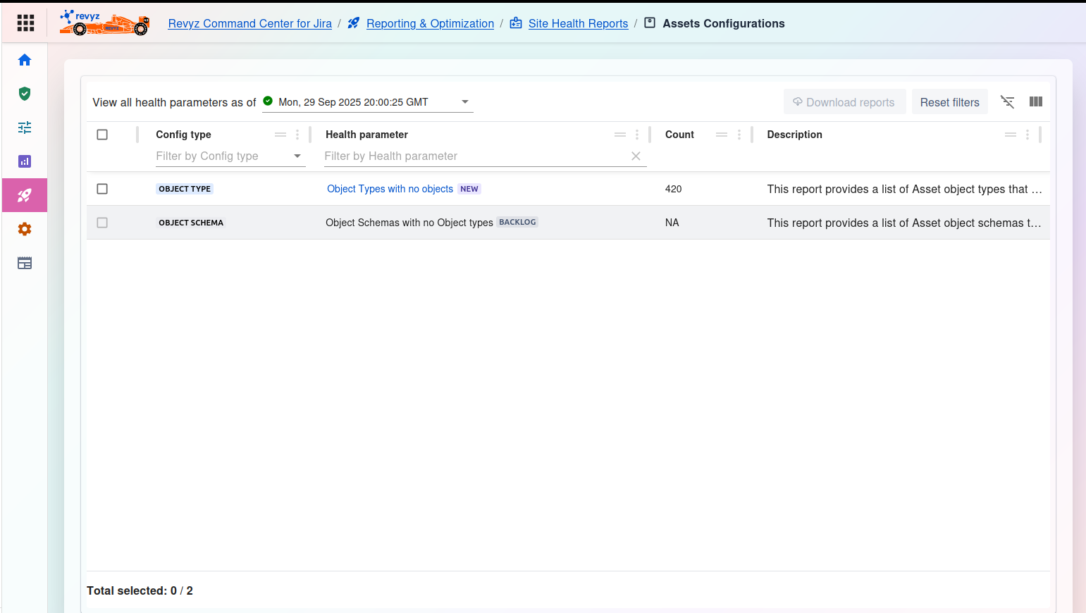Go to Home in the sidebar
1086x613 pixels.
[x=25, y=60]
